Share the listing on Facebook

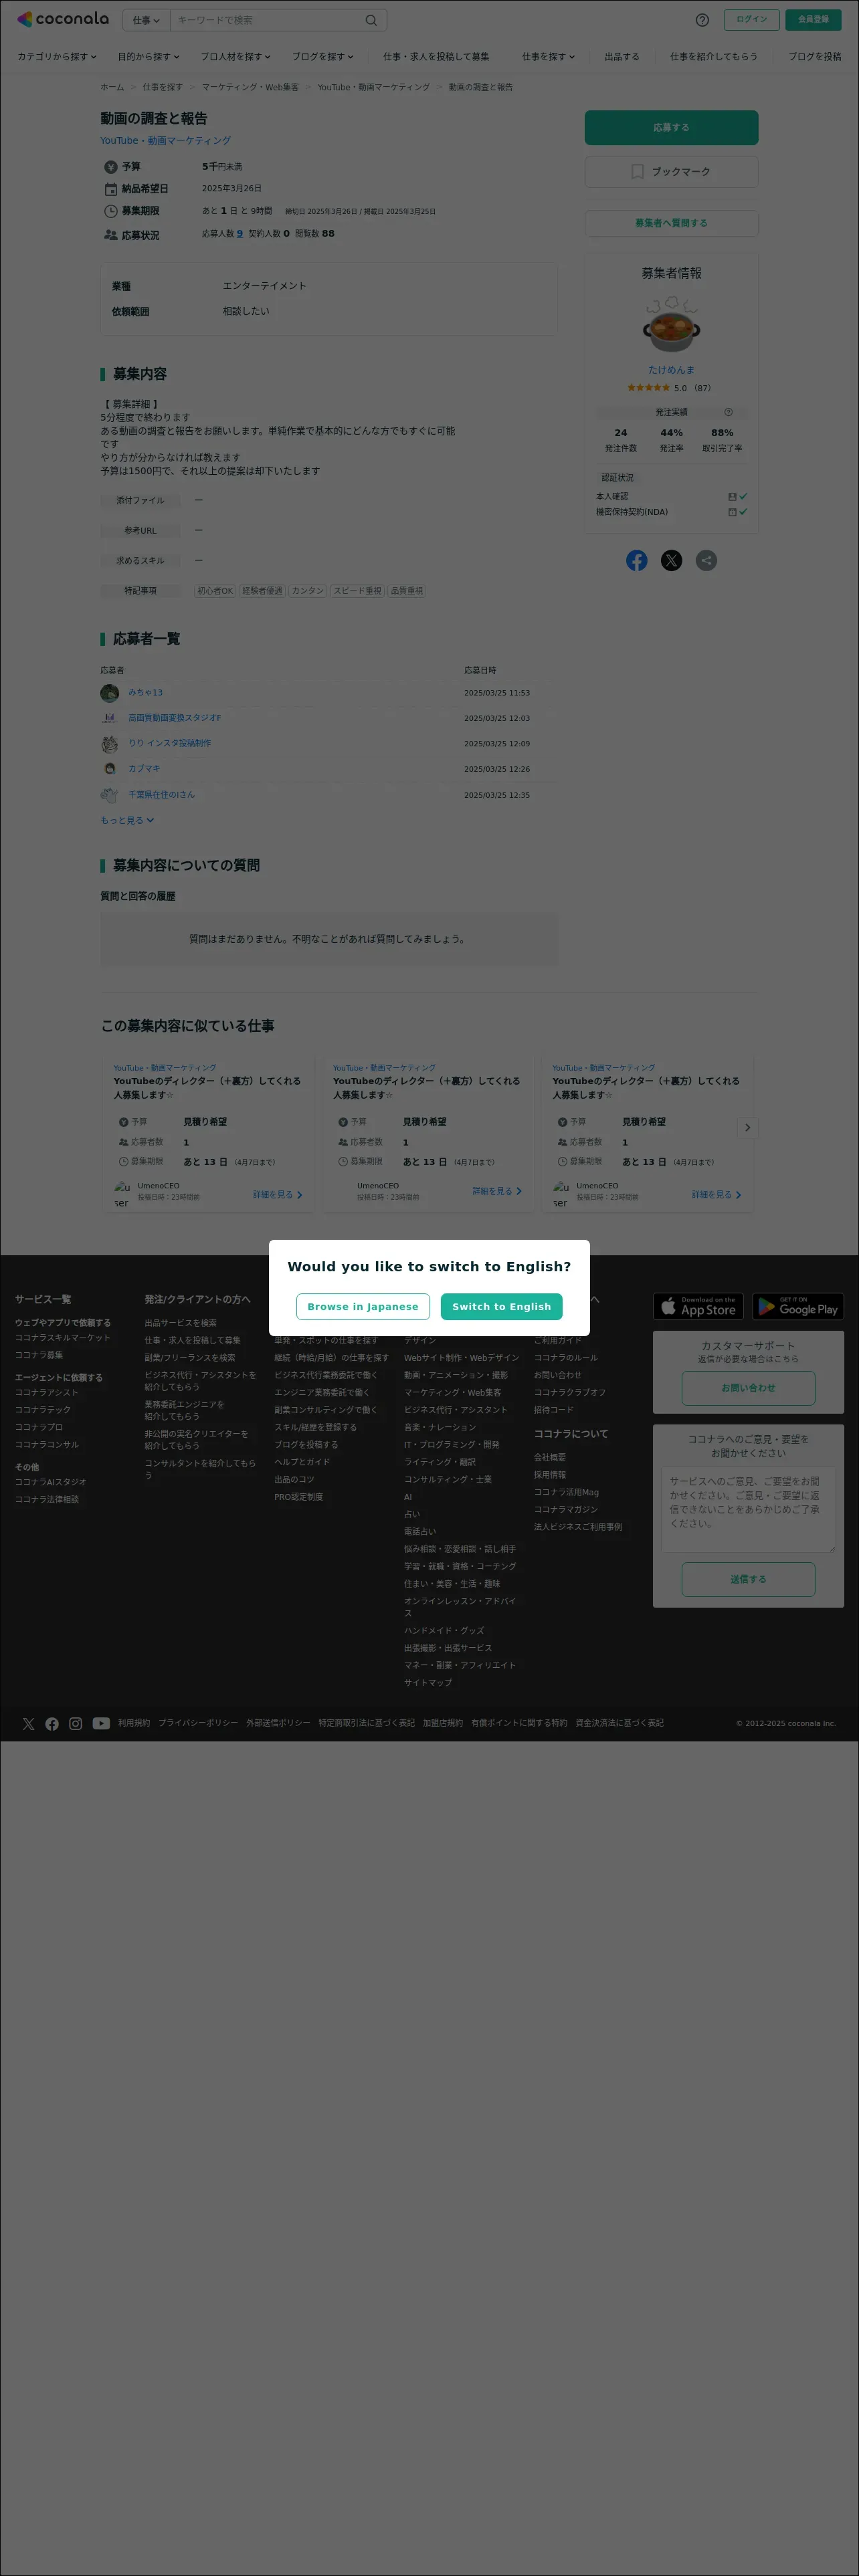coord(637,560)
